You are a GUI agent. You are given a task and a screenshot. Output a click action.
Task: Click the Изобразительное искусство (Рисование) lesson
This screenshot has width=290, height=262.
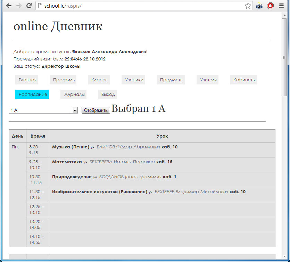[x=100, y=192]
